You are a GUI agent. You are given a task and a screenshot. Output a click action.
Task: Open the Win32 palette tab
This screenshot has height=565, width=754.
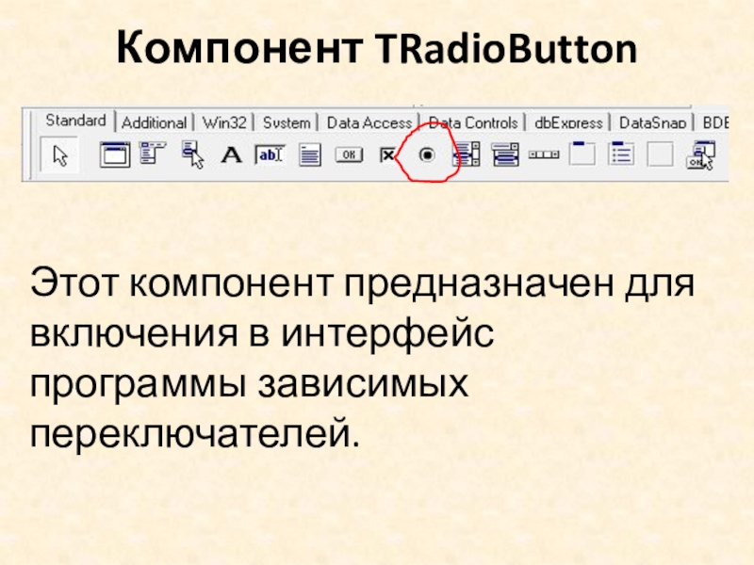(224, 123)
